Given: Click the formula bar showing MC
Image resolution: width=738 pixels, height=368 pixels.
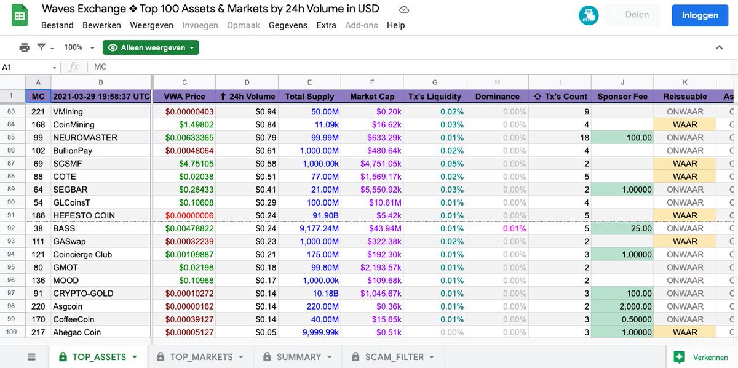Looking at the screenshot, I should coord(412,67).
